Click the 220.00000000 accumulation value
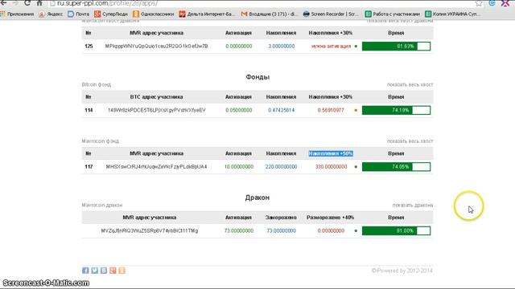 tap(281, 167)
